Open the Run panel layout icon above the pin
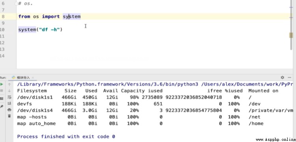The width and height of the screenshot is (296, 142). [2, 98]
